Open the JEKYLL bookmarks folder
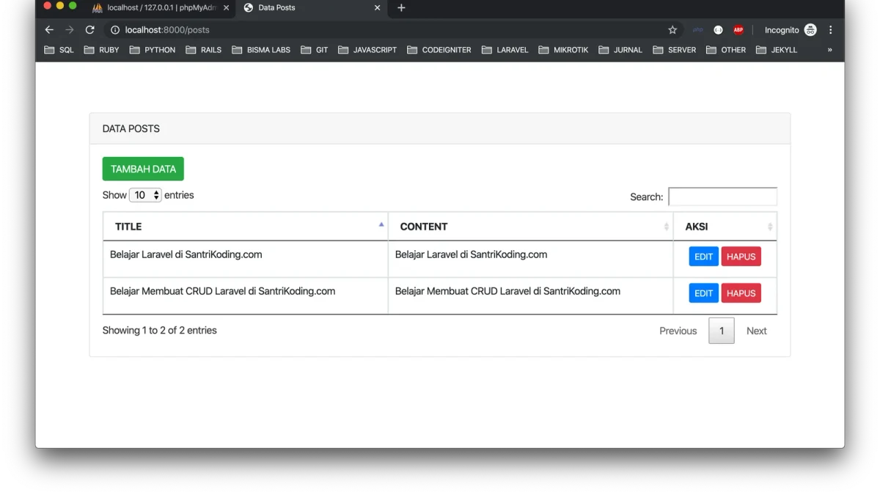Screen dimensions: 880x495 click(x=777, y=50)
